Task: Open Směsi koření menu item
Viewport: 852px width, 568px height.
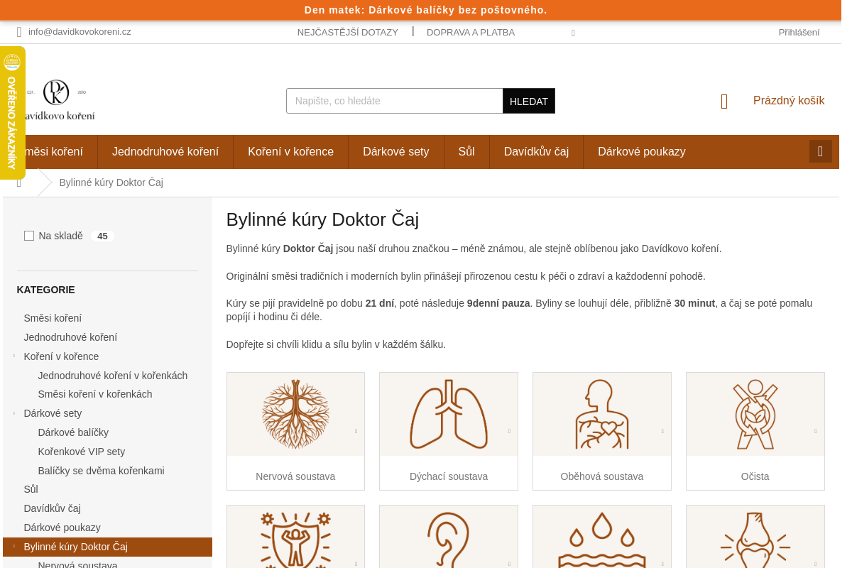Action: [x=50, y=152]
